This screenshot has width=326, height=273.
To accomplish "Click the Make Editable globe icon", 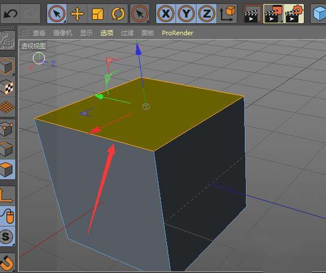I will point(7,40).
